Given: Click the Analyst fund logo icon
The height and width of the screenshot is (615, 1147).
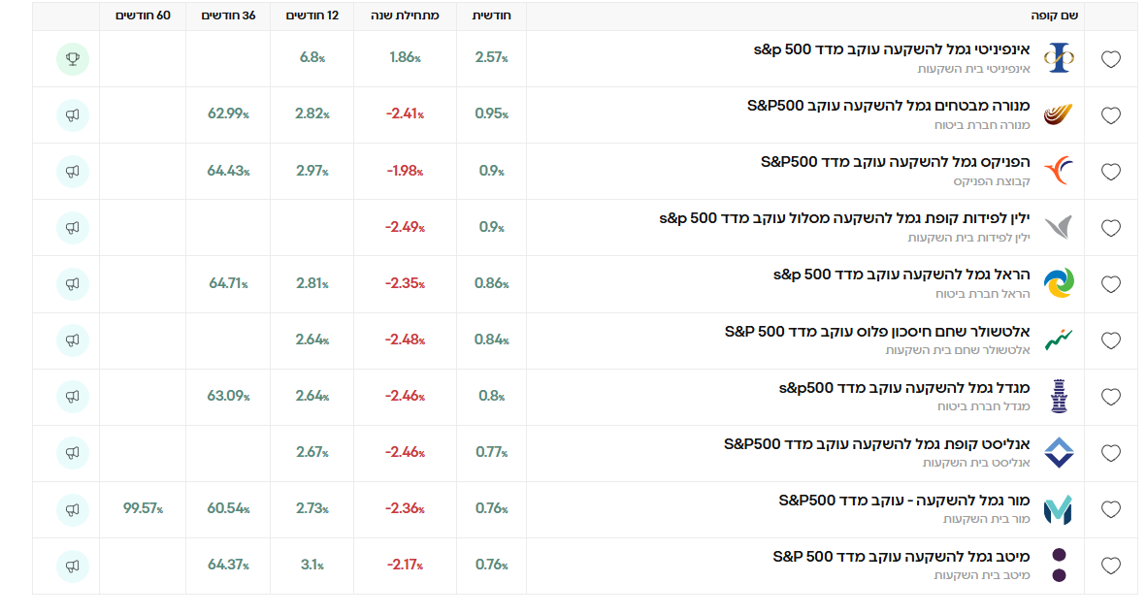Looking at the screenshot, I should pos(1059,452).
